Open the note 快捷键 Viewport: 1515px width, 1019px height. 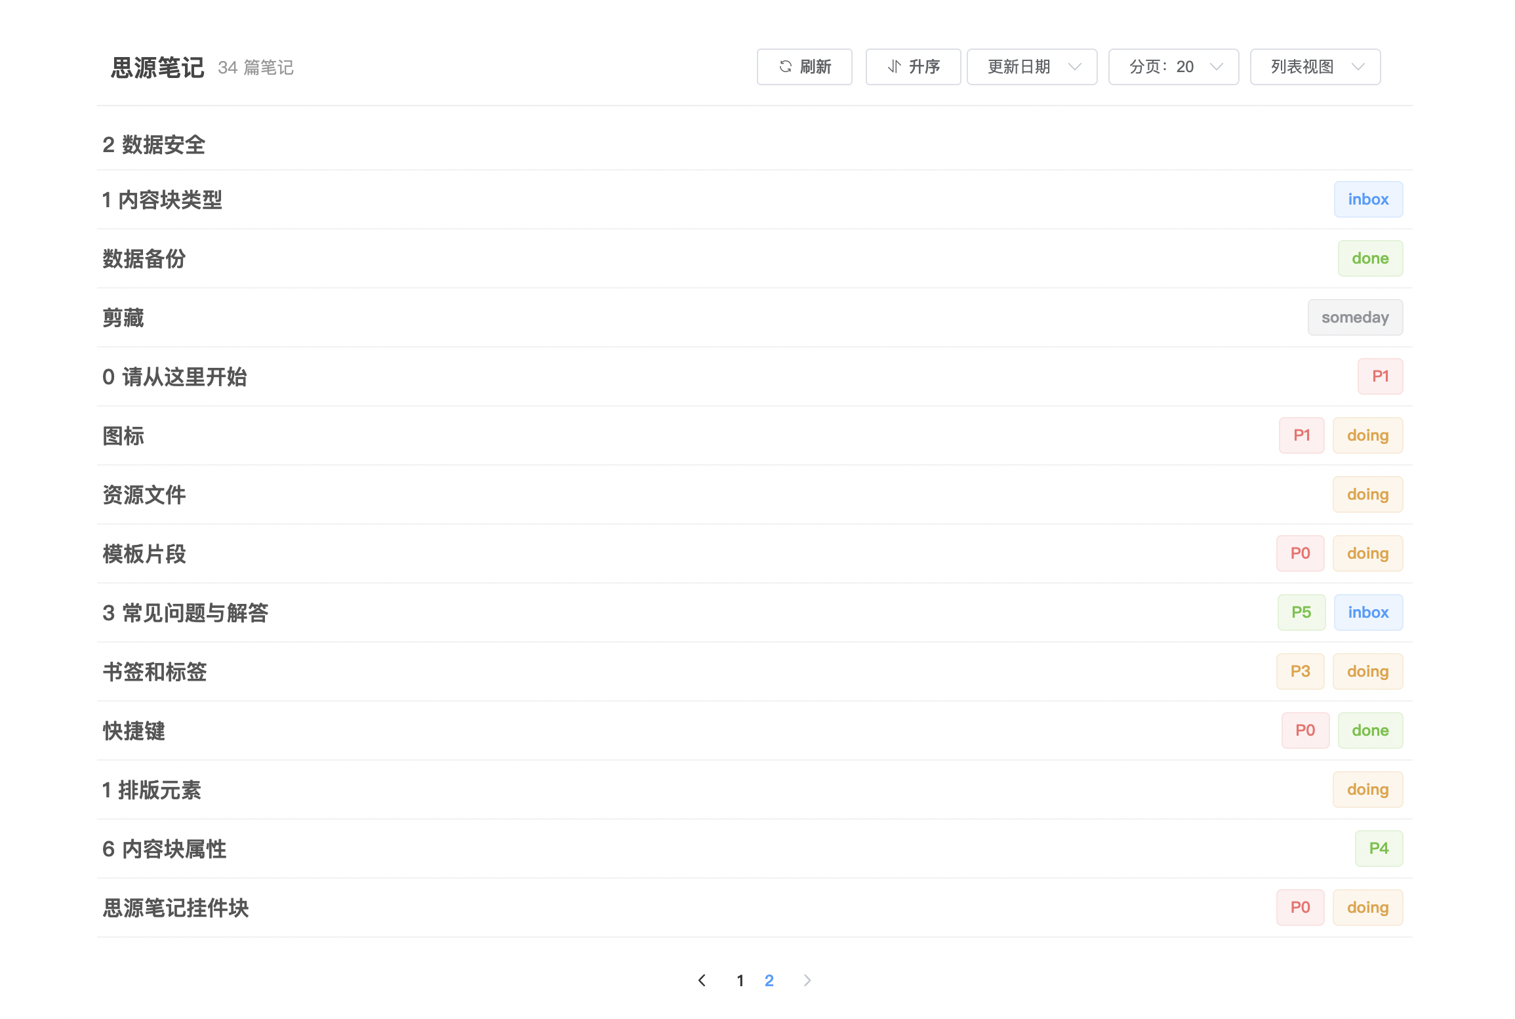134,731
